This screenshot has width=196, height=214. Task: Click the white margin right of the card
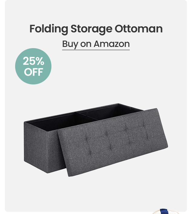pos(191,106)
